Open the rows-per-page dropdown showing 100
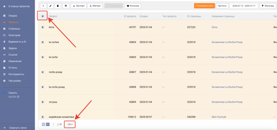277x130 pixels. (70, 124)
